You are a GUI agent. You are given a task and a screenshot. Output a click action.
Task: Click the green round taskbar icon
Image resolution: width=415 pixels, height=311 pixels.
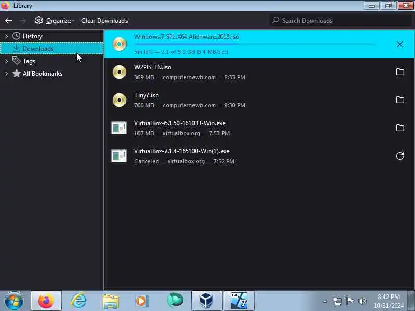pos(175,301)
